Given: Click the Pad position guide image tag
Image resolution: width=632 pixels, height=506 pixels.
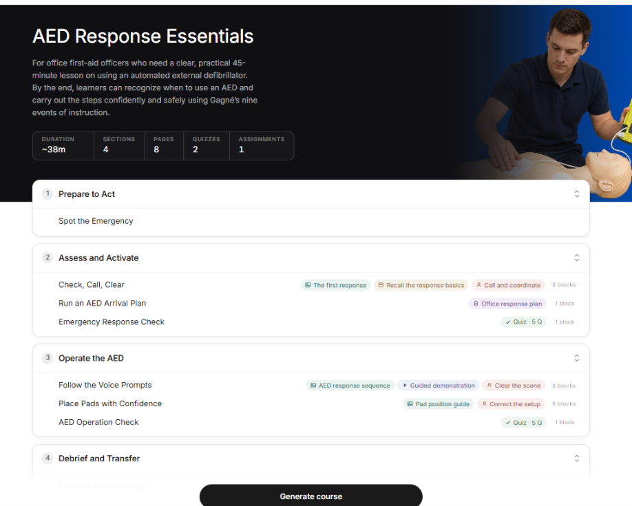Looking at the screenshot, I should (438, 404).
